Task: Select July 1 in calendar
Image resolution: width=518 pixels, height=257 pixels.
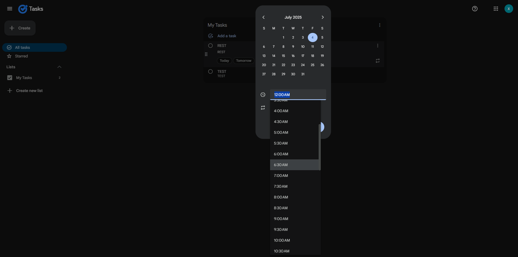Action: [x=283, y=37]
